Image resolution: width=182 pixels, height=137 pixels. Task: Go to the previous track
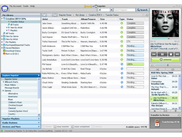(154, 54)
